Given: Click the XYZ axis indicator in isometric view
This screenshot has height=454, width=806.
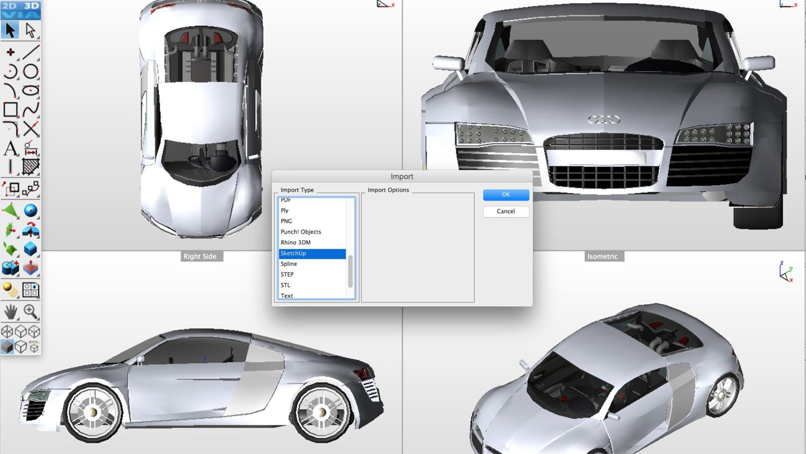Looking at the screenshot, I should [x=786, y=272].
